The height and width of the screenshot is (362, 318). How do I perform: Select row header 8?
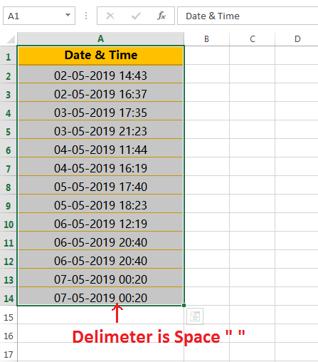pyautogui.click(x=9, y=185)
